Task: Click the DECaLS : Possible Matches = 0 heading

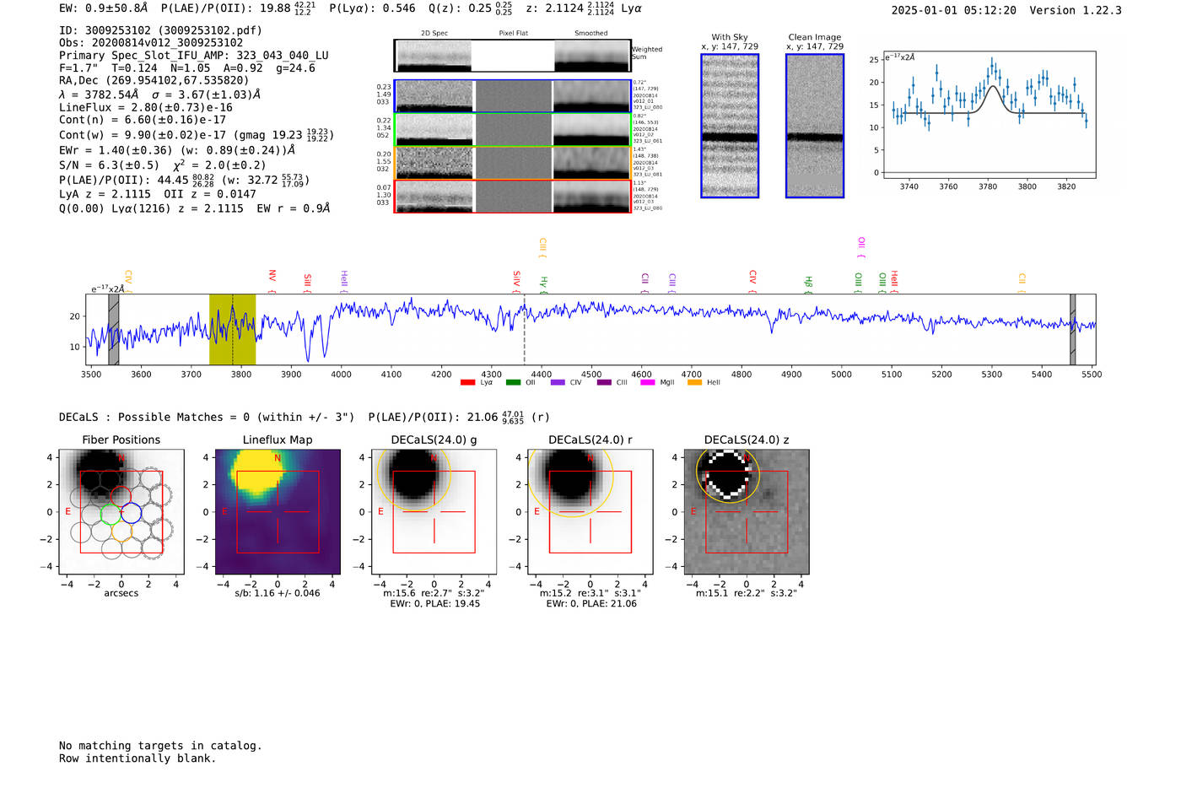Action: tap(207, 418)
